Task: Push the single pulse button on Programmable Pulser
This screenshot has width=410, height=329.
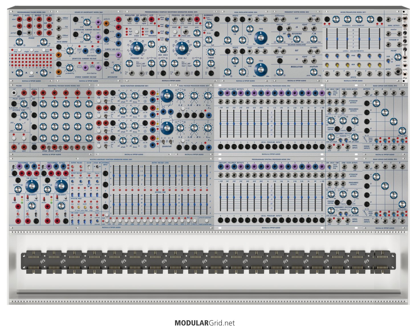Action: coord(31,50)
